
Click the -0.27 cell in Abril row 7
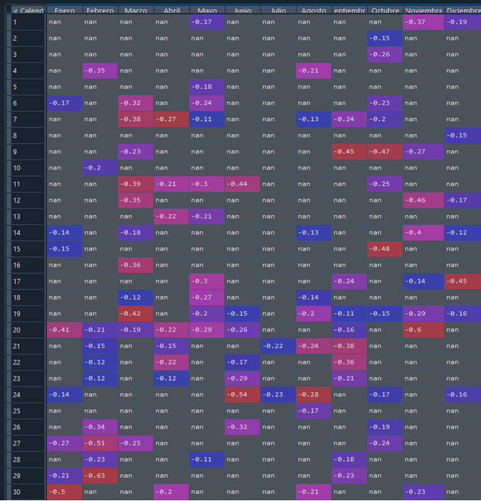point(171,119)
